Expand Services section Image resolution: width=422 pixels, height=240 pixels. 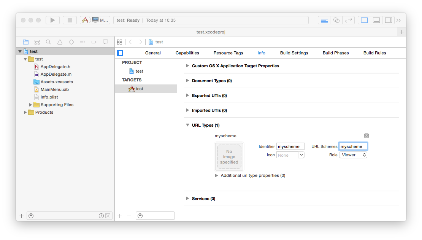click(x=187, y=199)
